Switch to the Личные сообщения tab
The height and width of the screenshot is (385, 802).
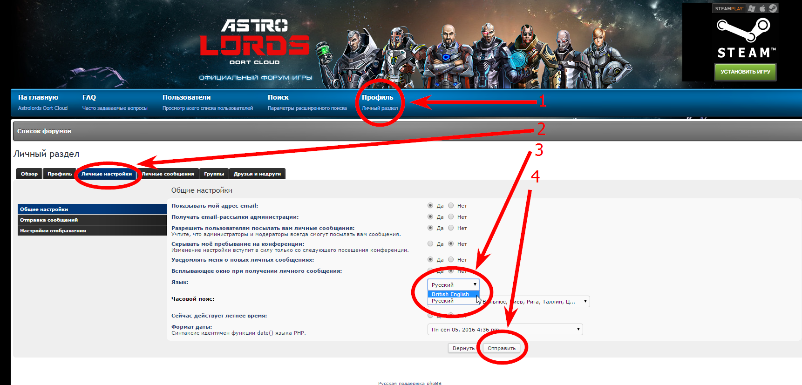168,174
